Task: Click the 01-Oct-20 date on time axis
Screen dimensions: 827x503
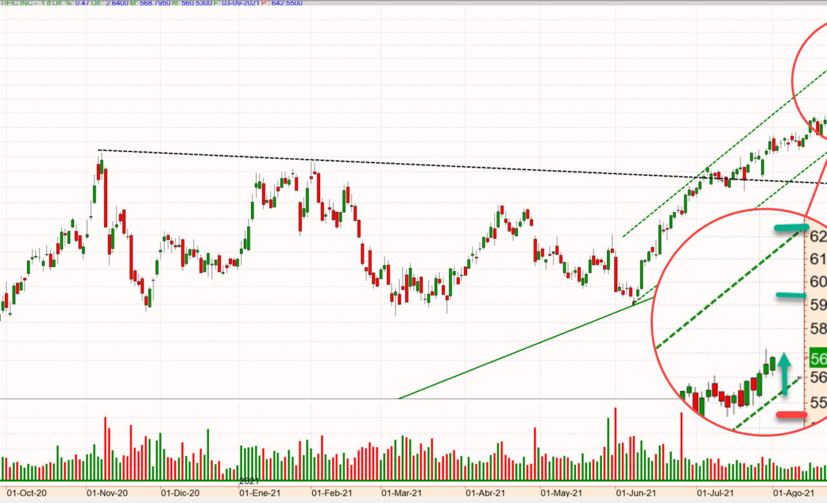Action: (x=27, y=493)
